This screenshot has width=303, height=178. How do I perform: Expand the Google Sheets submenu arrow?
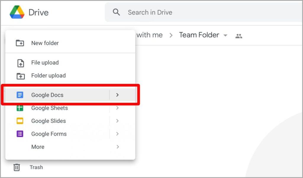click(x=117, y=108)
